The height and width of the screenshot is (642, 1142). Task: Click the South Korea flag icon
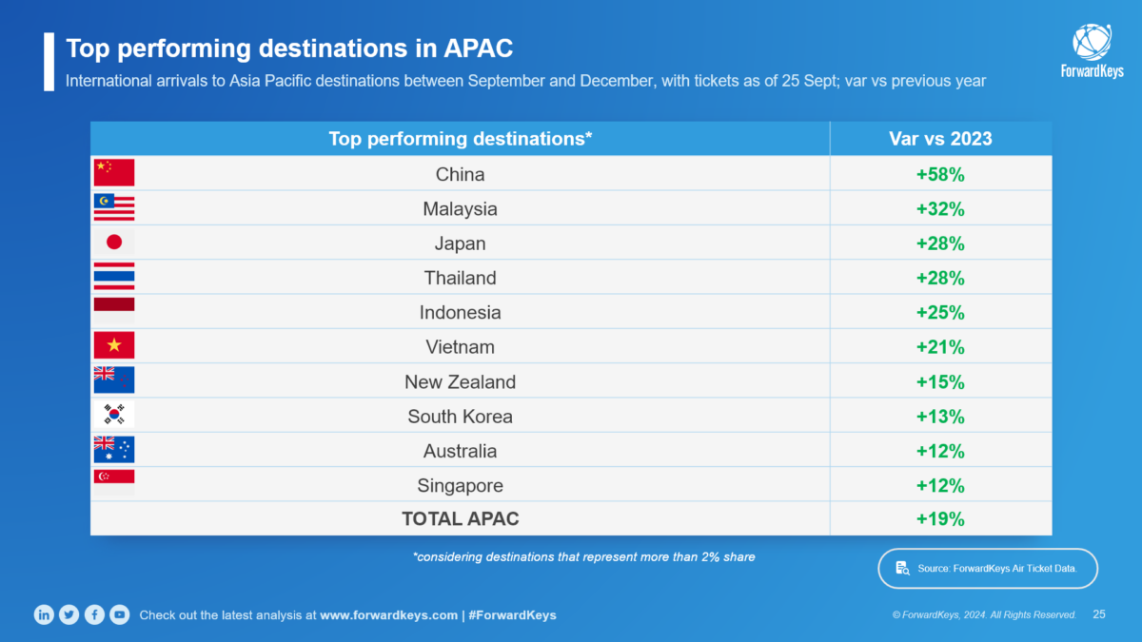pyautogui.click(x=114, y=416)
